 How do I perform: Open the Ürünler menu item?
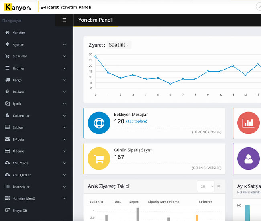point(18,68)
